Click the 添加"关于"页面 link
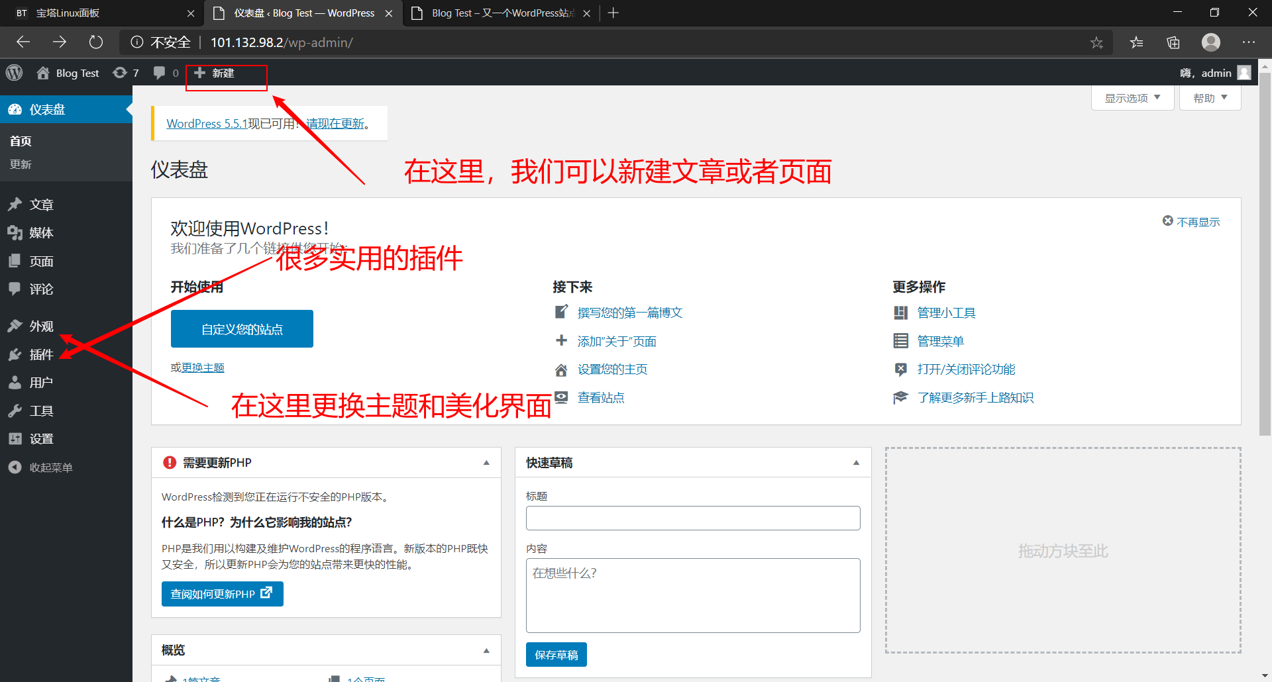The image size is (1272, 682). (616, 341)
